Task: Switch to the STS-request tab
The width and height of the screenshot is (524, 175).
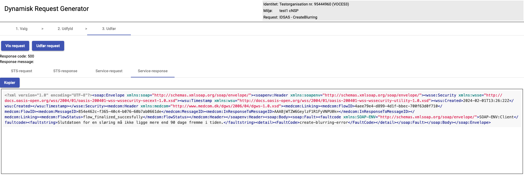Action: point(22,71)
